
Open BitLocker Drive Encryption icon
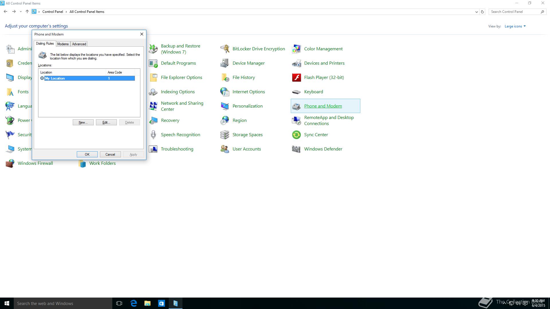[x=225, y=49]
